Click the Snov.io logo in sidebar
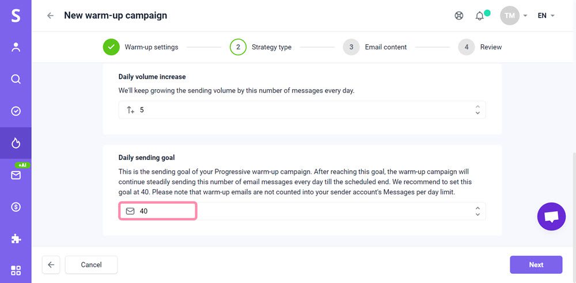The height and width of the screenshot is (283, 576). tap(16, 16)
